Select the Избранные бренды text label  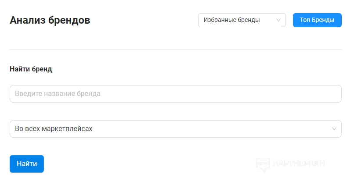pyautogui.click(x=231, y=20)
